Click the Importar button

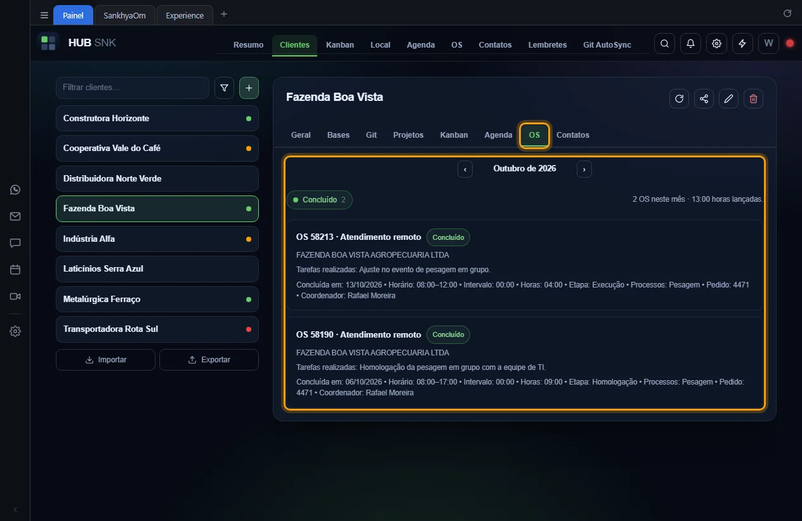click(x=105, y=360)
